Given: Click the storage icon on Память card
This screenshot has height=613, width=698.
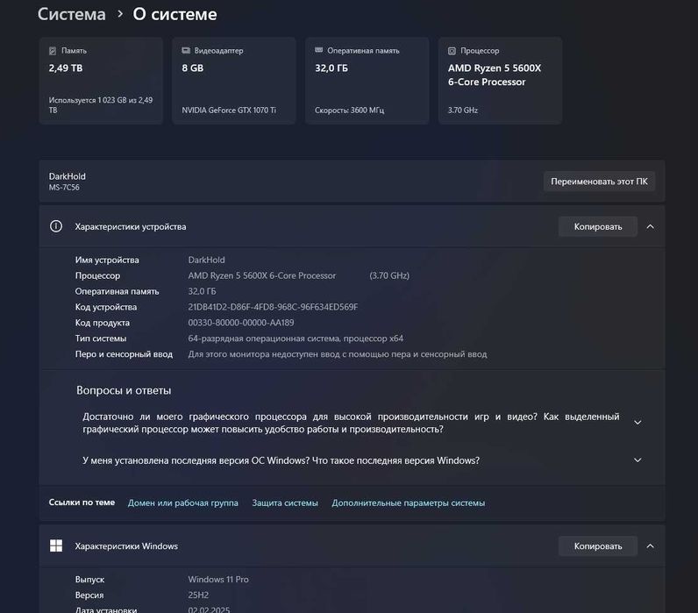Looking at the screenshot, I should [53, 51].
